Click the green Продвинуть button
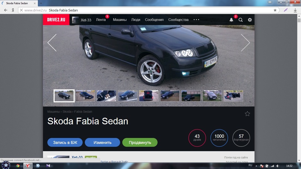301x169 pixels. click(140, 142)
